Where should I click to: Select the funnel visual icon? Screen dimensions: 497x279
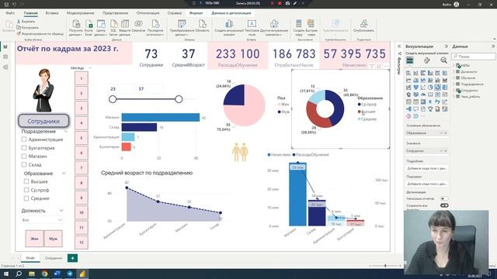click(x=416, y=88)
